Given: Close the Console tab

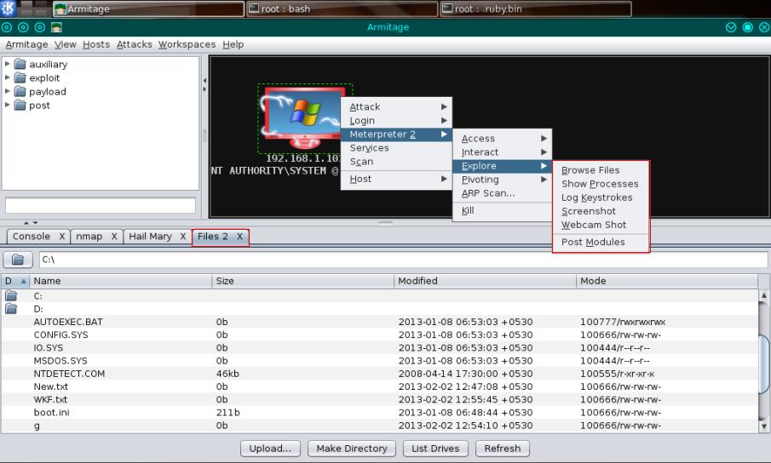Looking at the screenshot, I should pos(62,236).
